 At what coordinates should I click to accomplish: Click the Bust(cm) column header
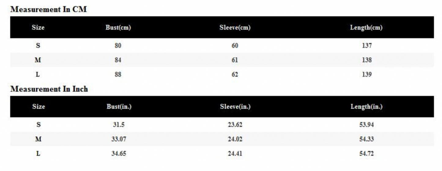118,27
